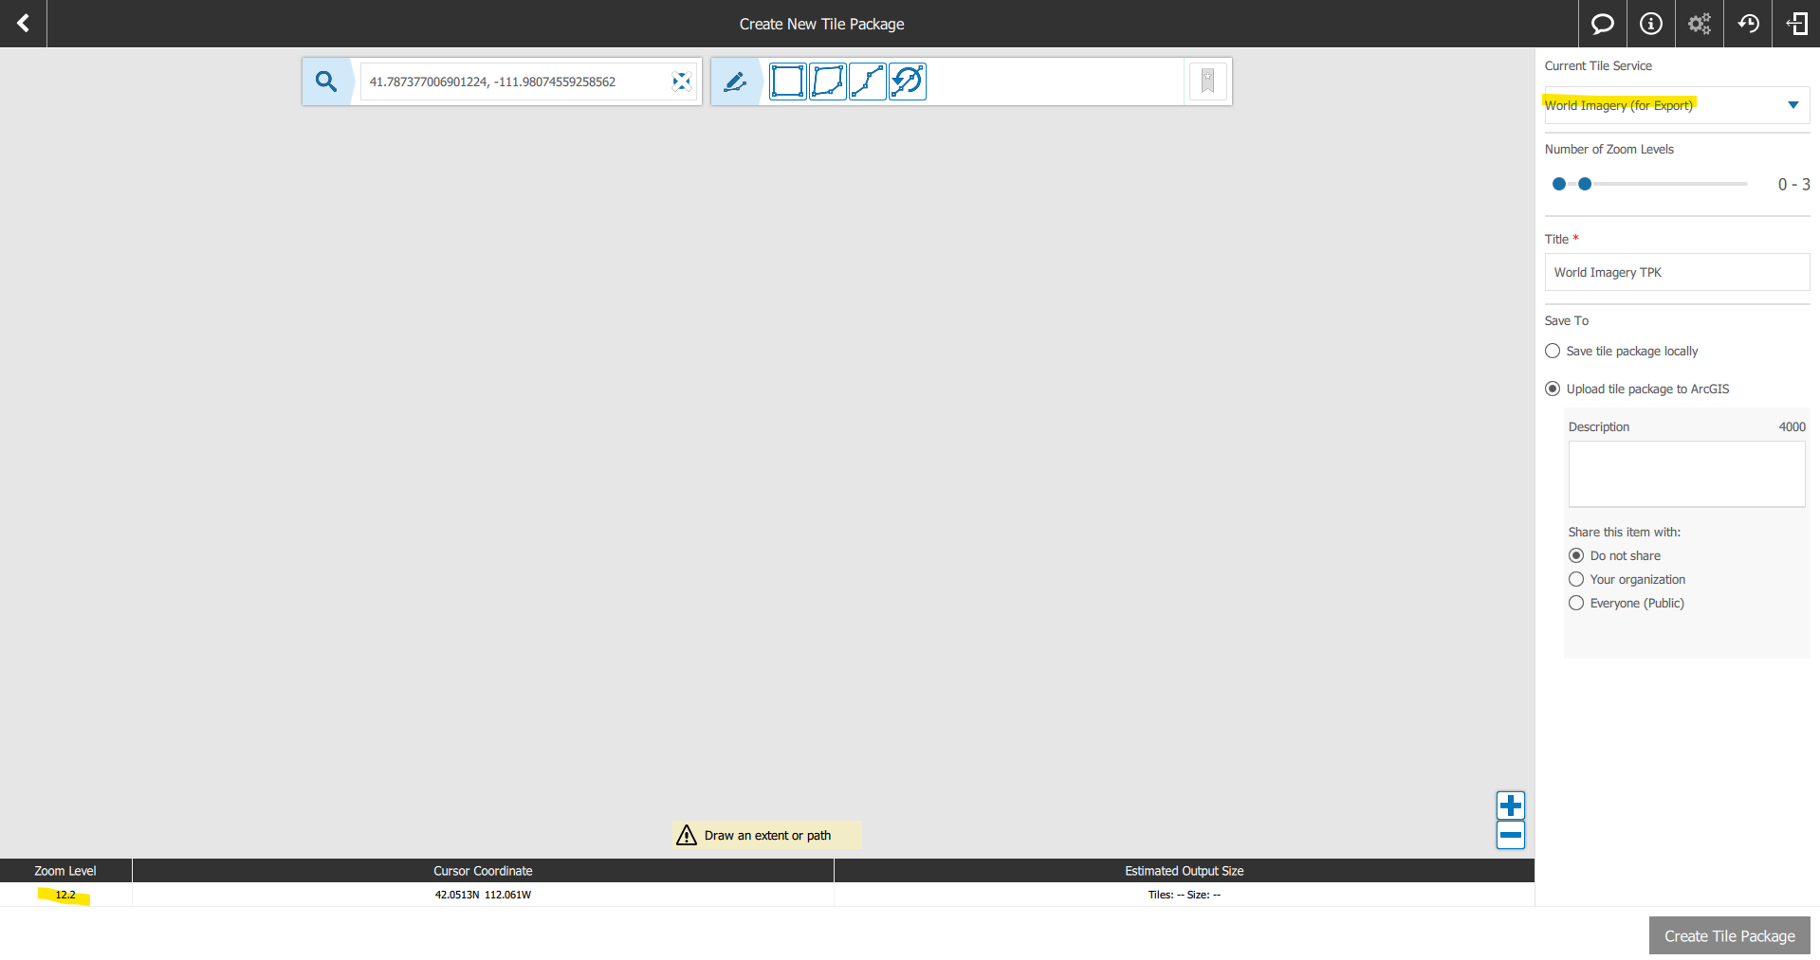Choose Your organization sharing option
Image resolution: width=1820 pixels, height=960 pixels.
click(x=1576, y=579)
